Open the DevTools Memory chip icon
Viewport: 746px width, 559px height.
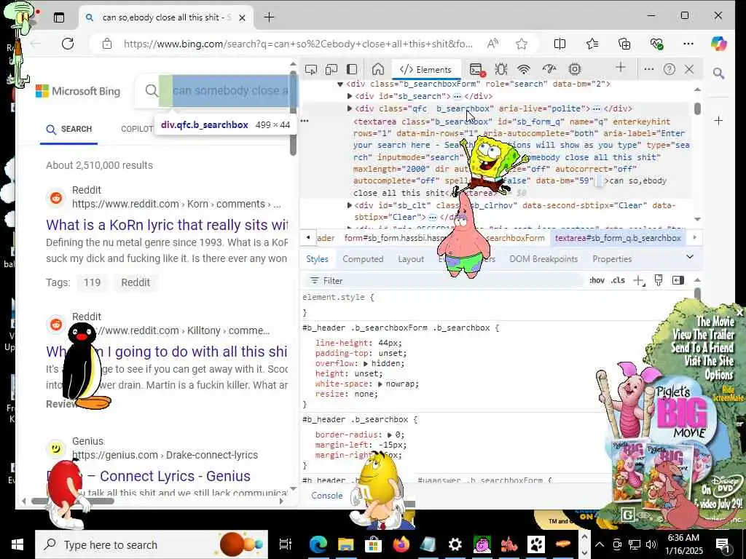(575, 69)
